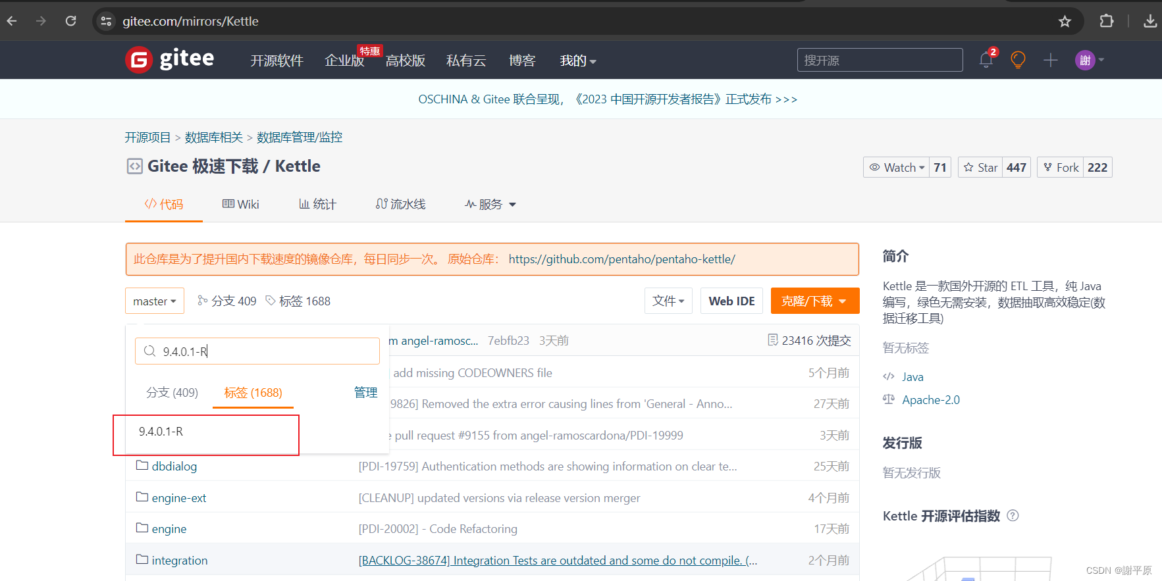Open 分支 409 branches link
Viewport: 1162px width, 581px height.
pos(227,301)
